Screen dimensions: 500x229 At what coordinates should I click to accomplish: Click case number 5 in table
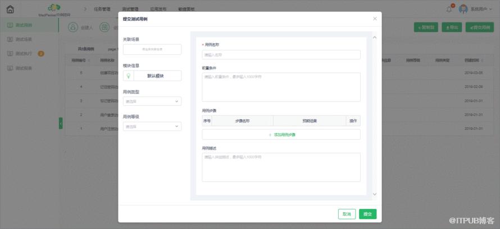point(81,72)
